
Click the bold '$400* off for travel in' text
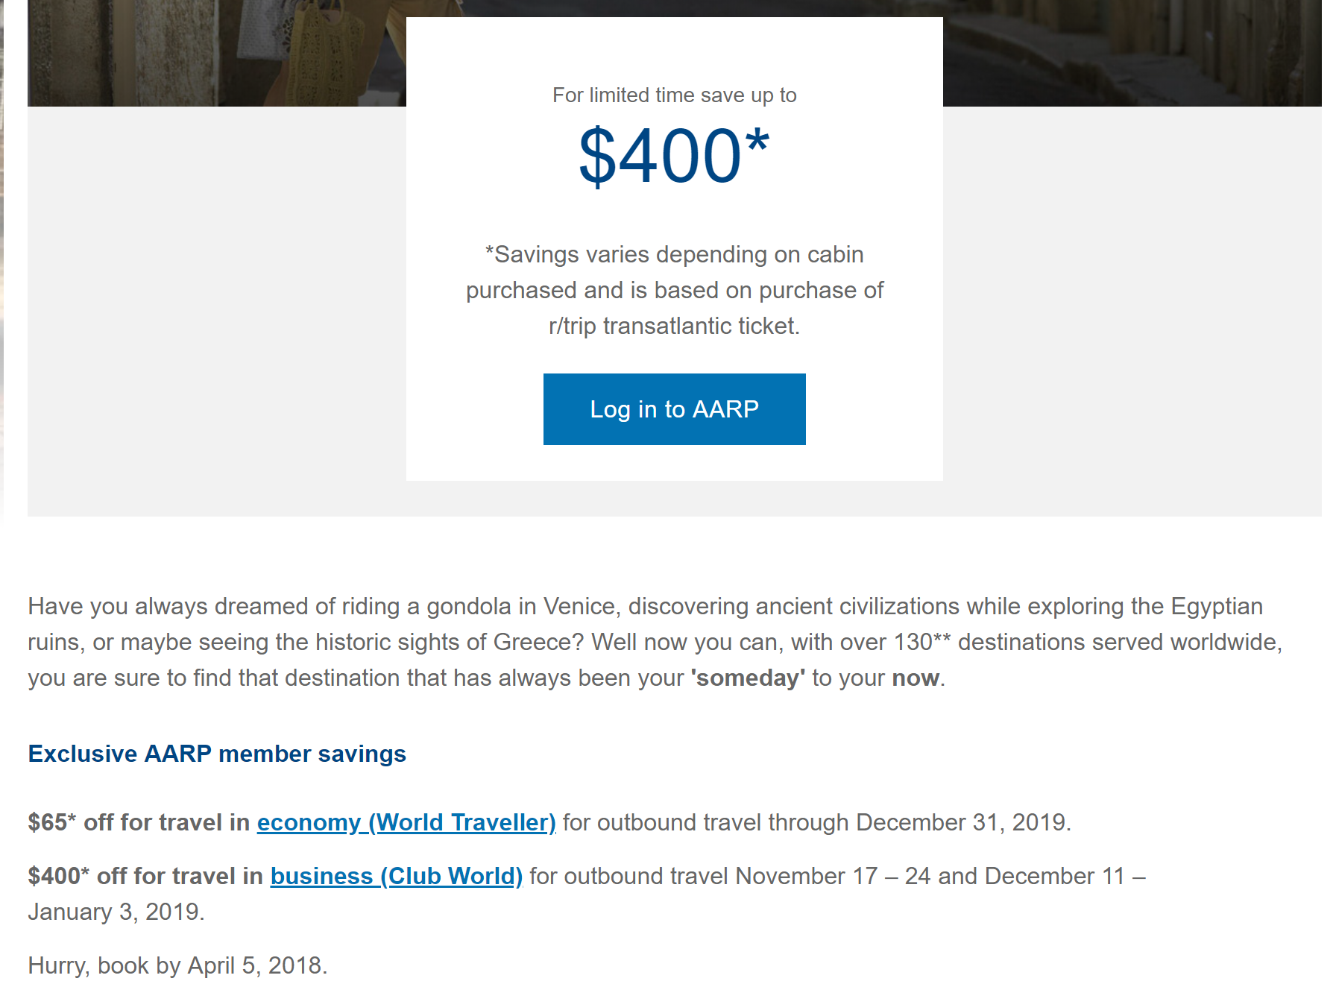[x=145, y=876]
